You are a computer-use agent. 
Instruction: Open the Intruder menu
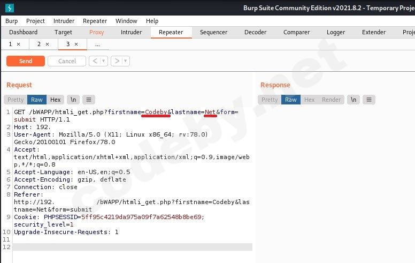pyautogui.click(x=64, y=21)
